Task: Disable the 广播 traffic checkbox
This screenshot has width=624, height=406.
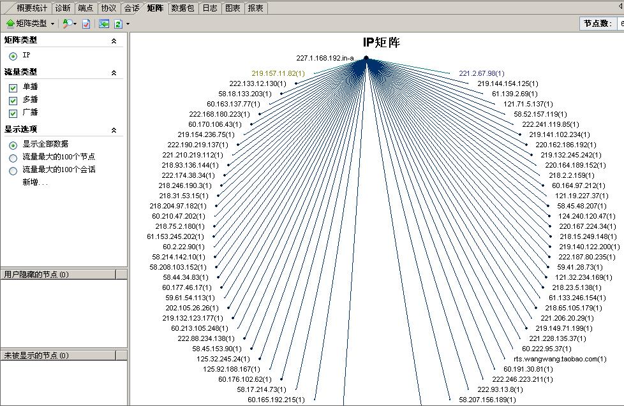Action: click(13, 113)
